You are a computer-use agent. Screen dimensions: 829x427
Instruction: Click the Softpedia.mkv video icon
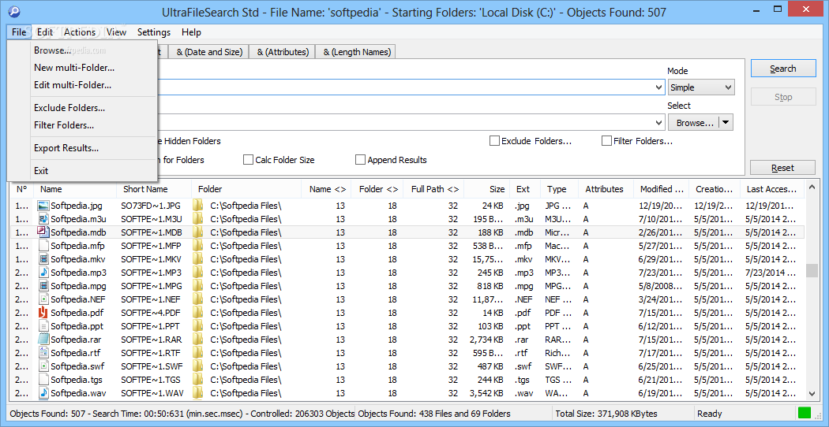click(x=43, y=259)
